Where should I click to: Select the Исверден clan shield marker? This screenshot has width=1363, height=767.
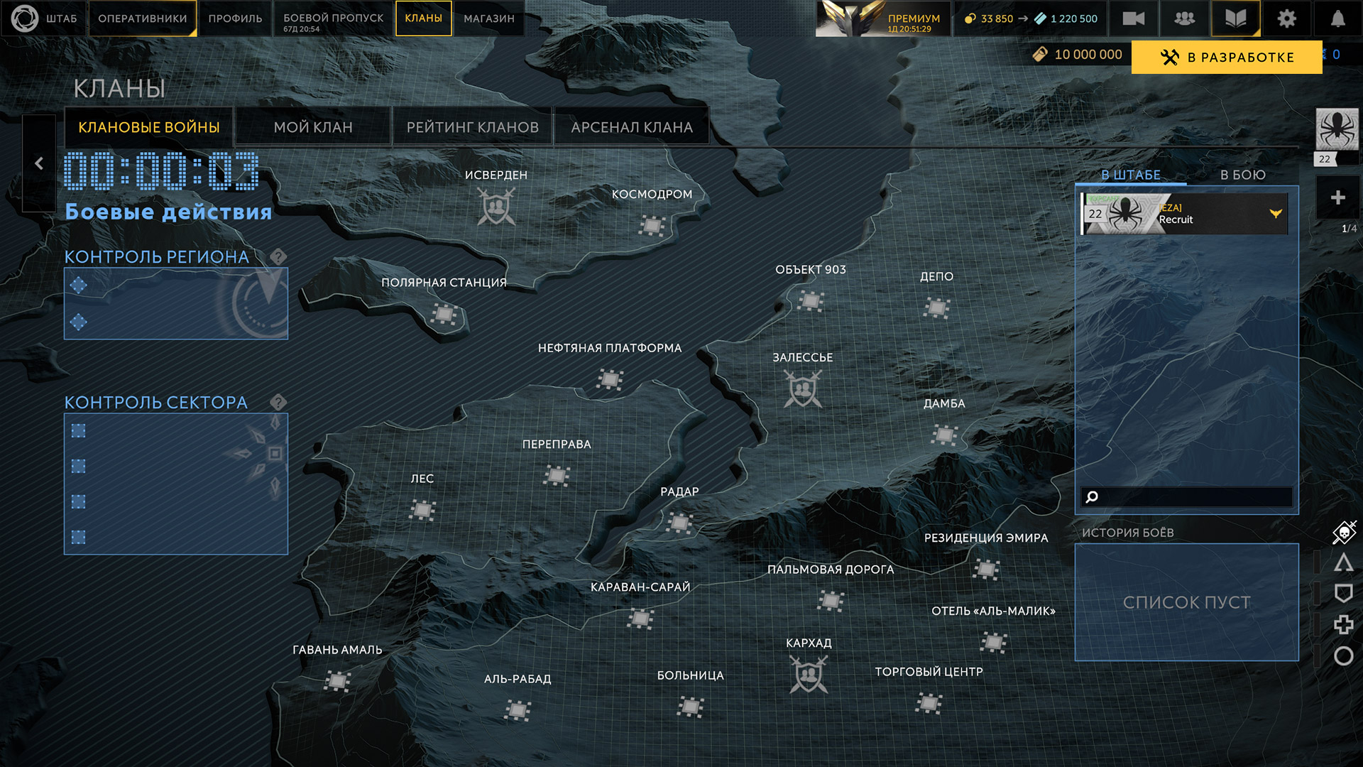coord(496,207)
